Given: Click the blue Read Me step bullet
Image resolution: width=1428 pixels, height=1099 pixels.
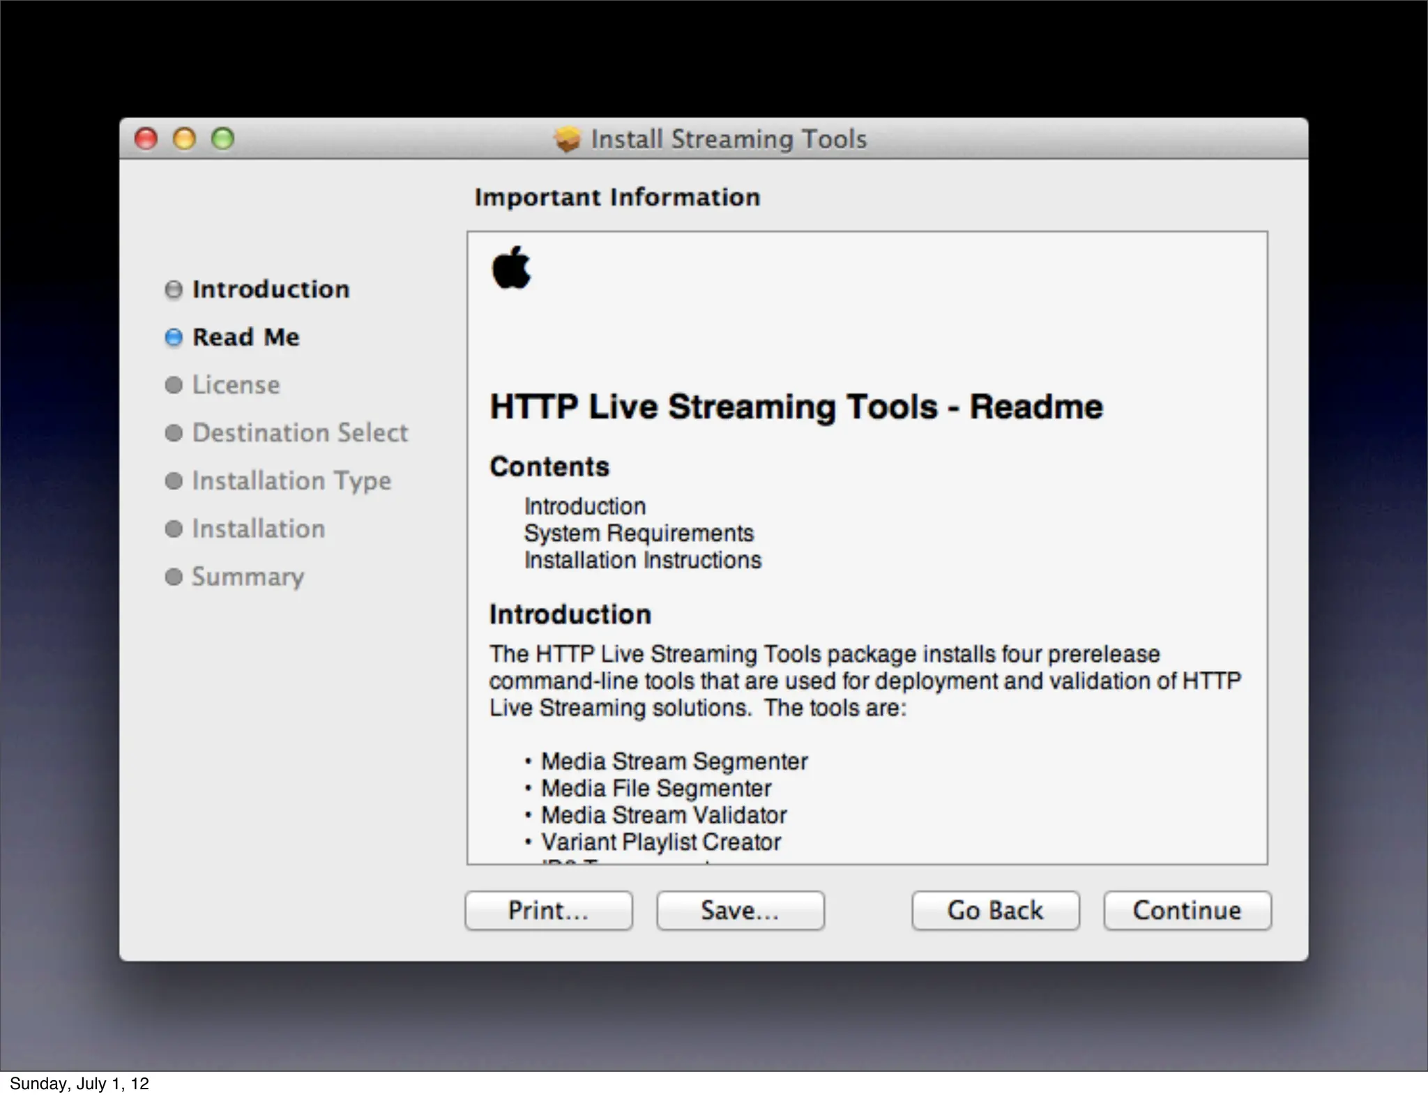Looking at the screenshot, I should [174, 338].
